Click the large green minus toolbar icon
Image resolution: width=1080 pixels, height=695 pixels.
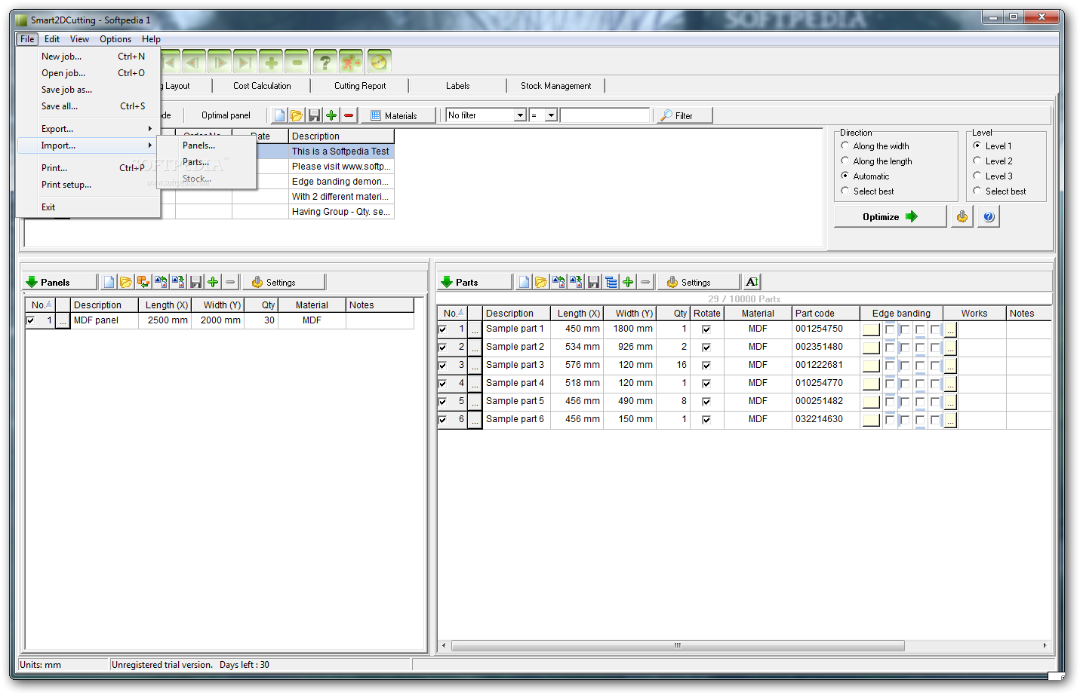coord(297,62)
